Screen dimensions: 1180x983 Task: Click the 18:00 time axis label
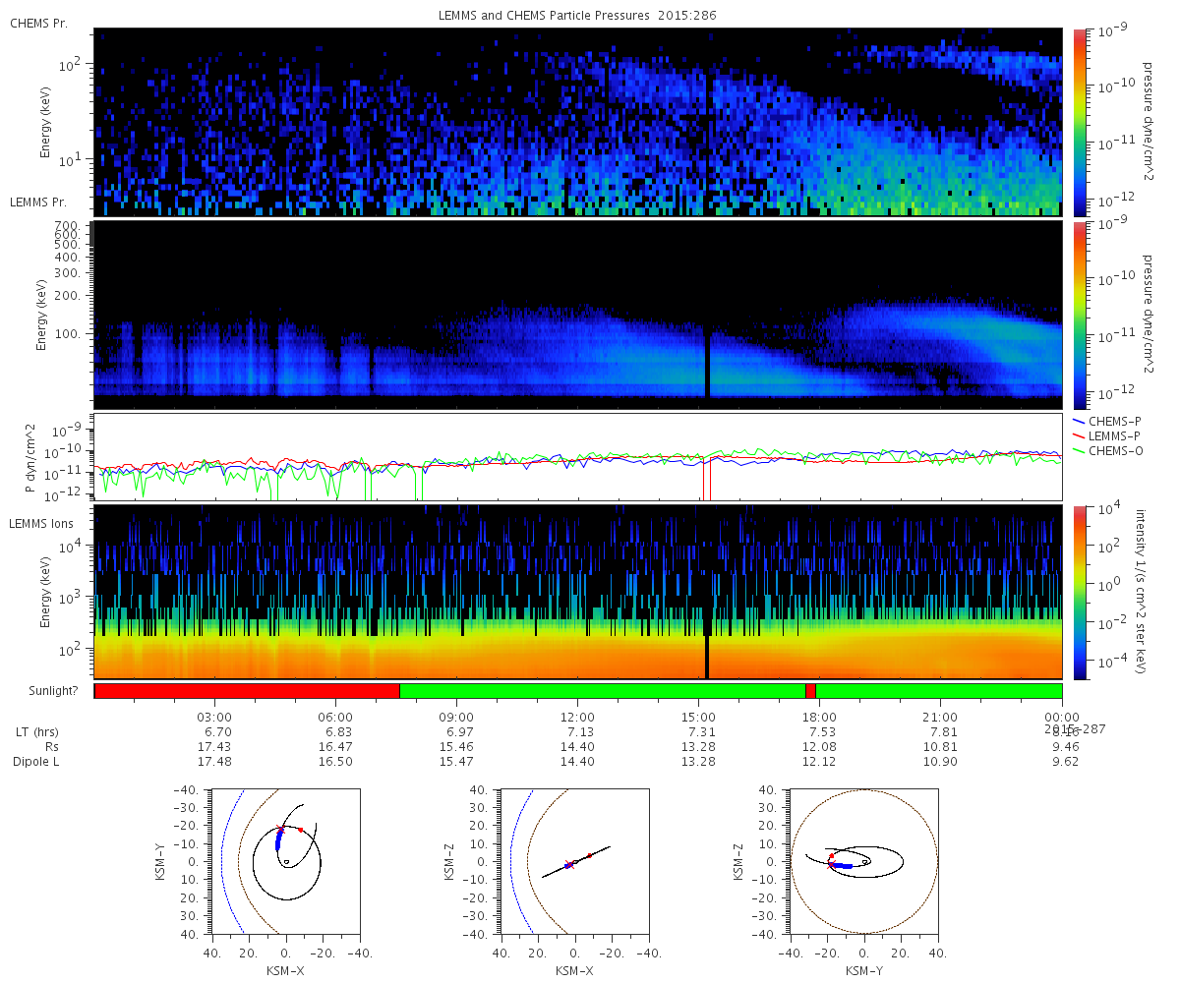(819, 718)
